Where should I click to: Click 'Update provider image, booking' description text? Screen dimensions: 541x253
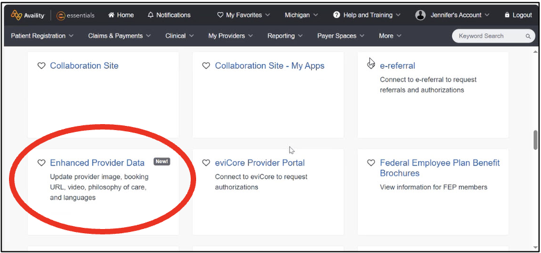pos(100,177)
